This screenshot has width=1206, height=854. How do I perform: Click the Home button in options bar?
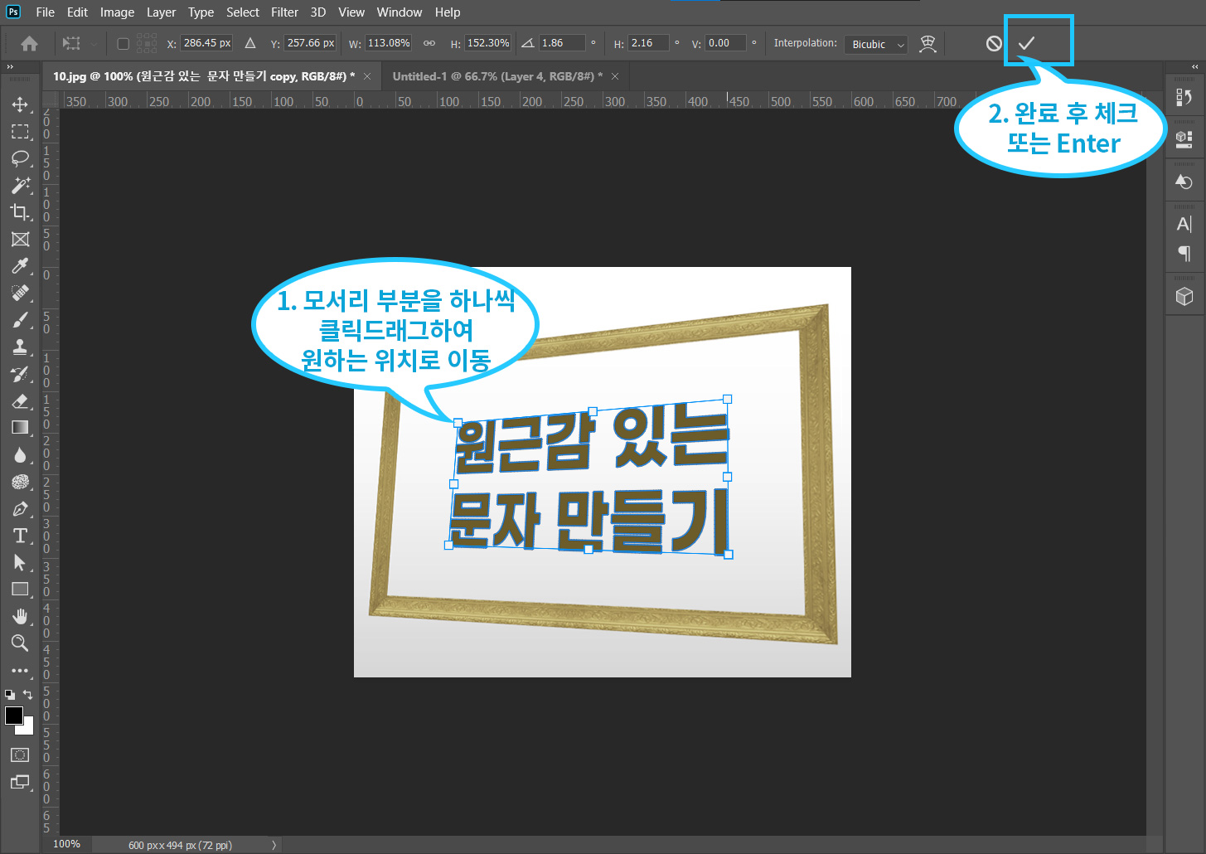tap(29, 43)
